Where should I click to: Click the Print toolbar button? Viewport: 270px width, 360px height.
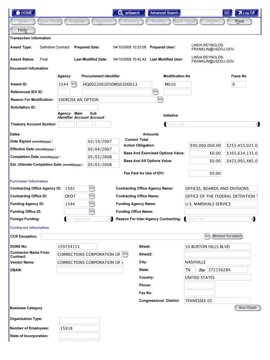[239, 21]
